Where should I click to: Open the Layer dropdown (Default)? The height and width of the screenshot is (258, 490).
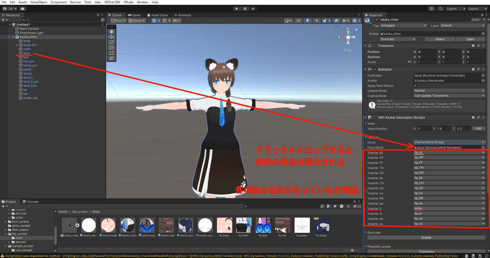[x=462, y=25]
